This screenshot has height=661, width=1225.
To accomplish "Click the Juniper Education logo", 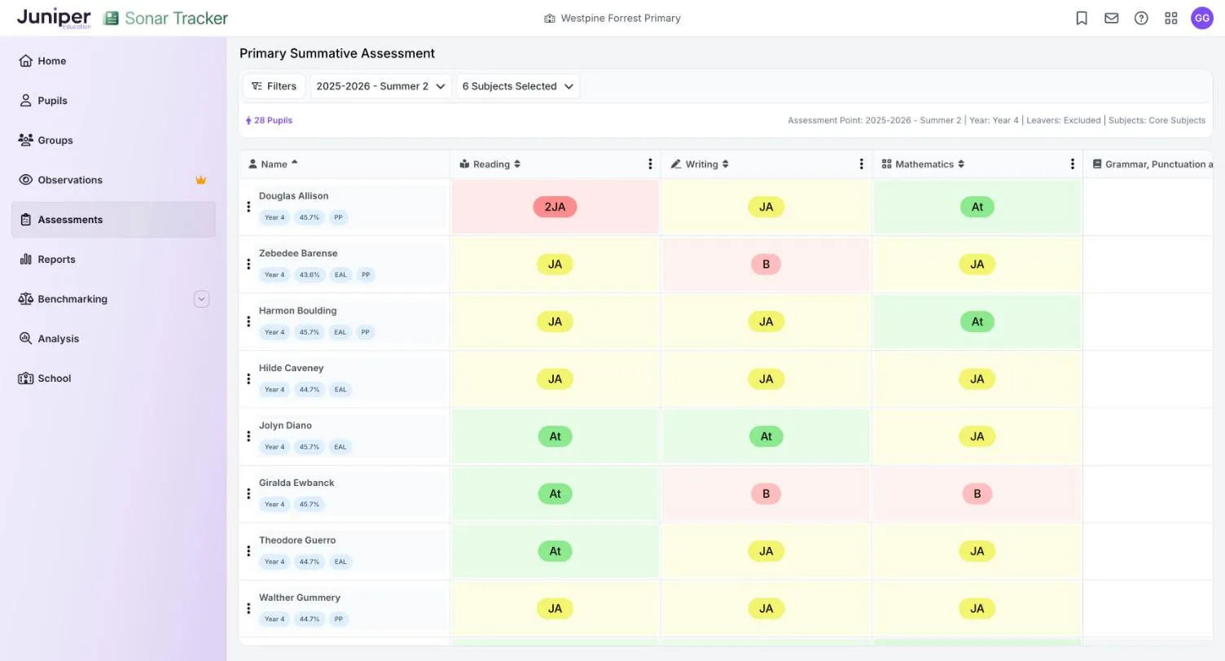I will pos(54,18).
